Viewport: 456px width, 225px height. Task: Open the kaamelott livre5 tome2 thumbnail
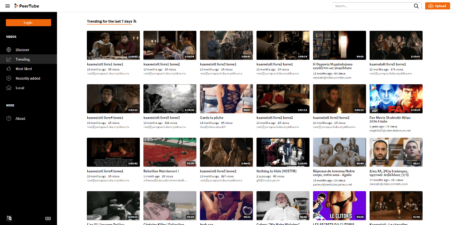[x=227, y=152]
